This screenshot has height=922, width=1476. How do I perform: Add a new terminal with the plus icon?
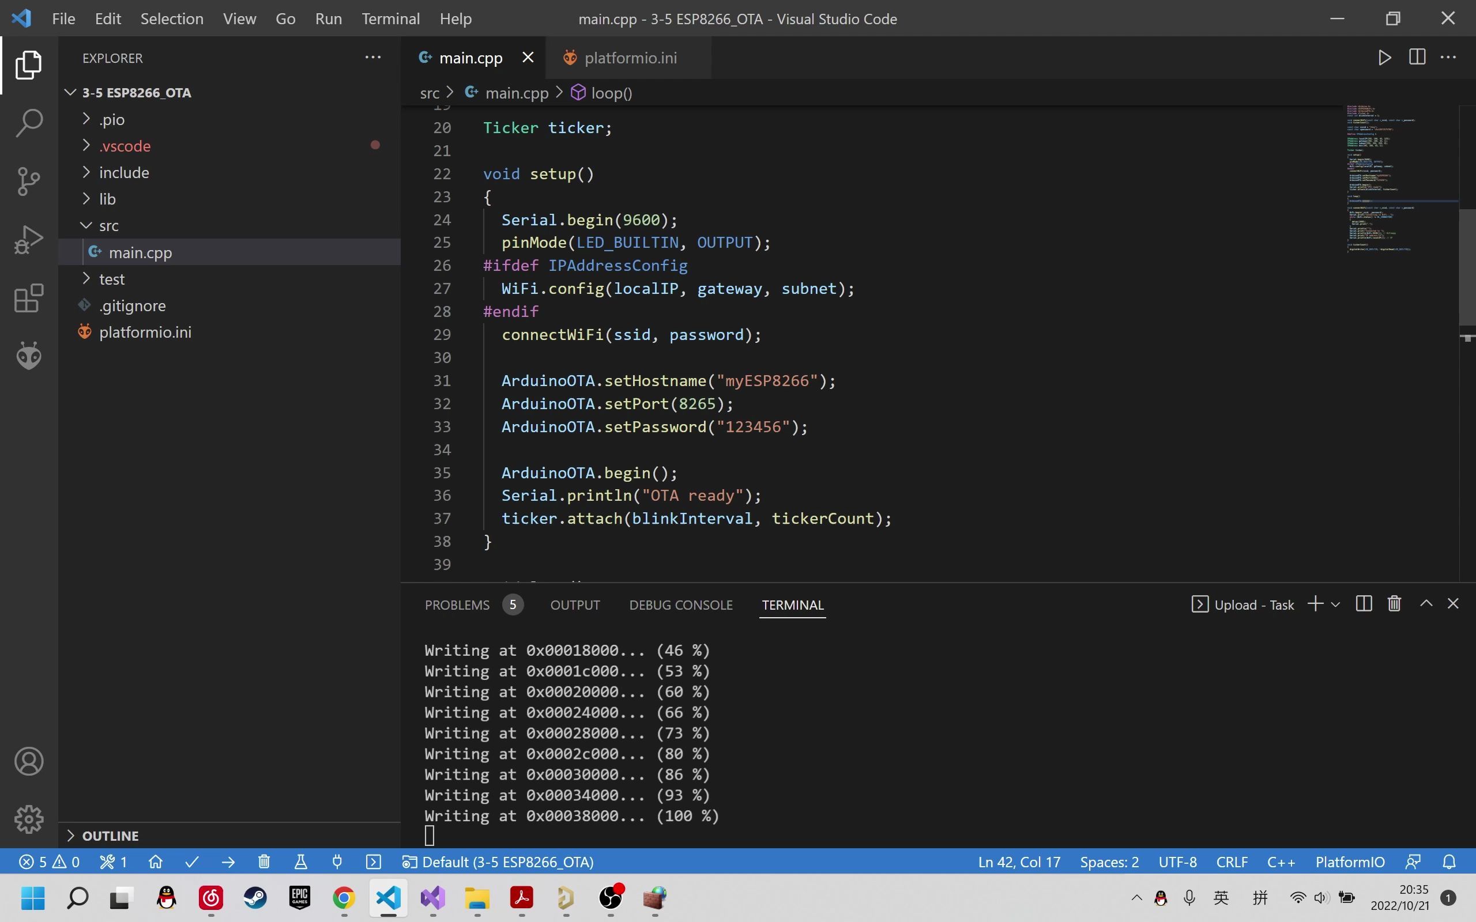point(1316,604)
